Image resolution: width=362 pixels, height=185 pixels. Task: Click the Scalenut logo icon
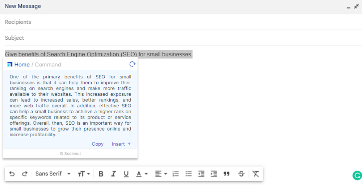(x=9, y=64)
